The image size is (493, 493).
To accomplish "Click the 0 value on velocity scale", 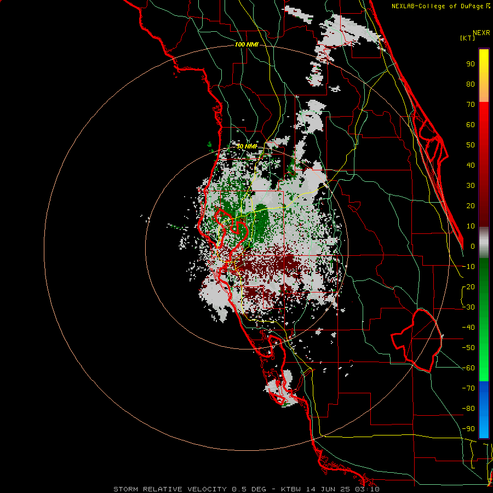I will (x=473, y=246).
